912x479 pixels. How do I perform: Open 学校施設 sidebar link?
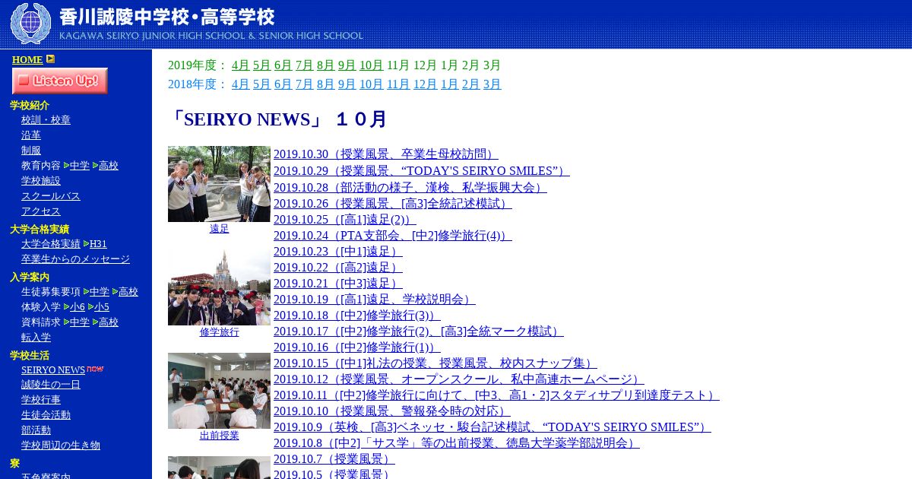(41, 181)
